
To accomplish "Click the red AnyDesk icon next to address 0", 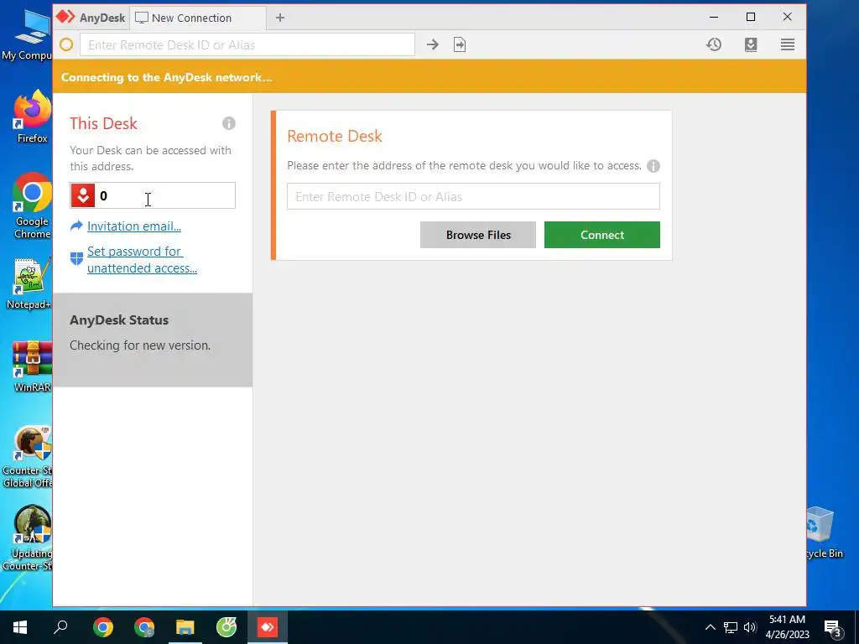I will [83, 195].
